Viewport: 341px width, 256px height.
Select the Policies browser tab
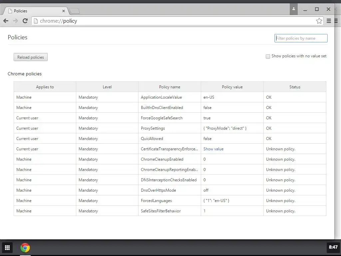pyautogui.click(x=36, y=11)
